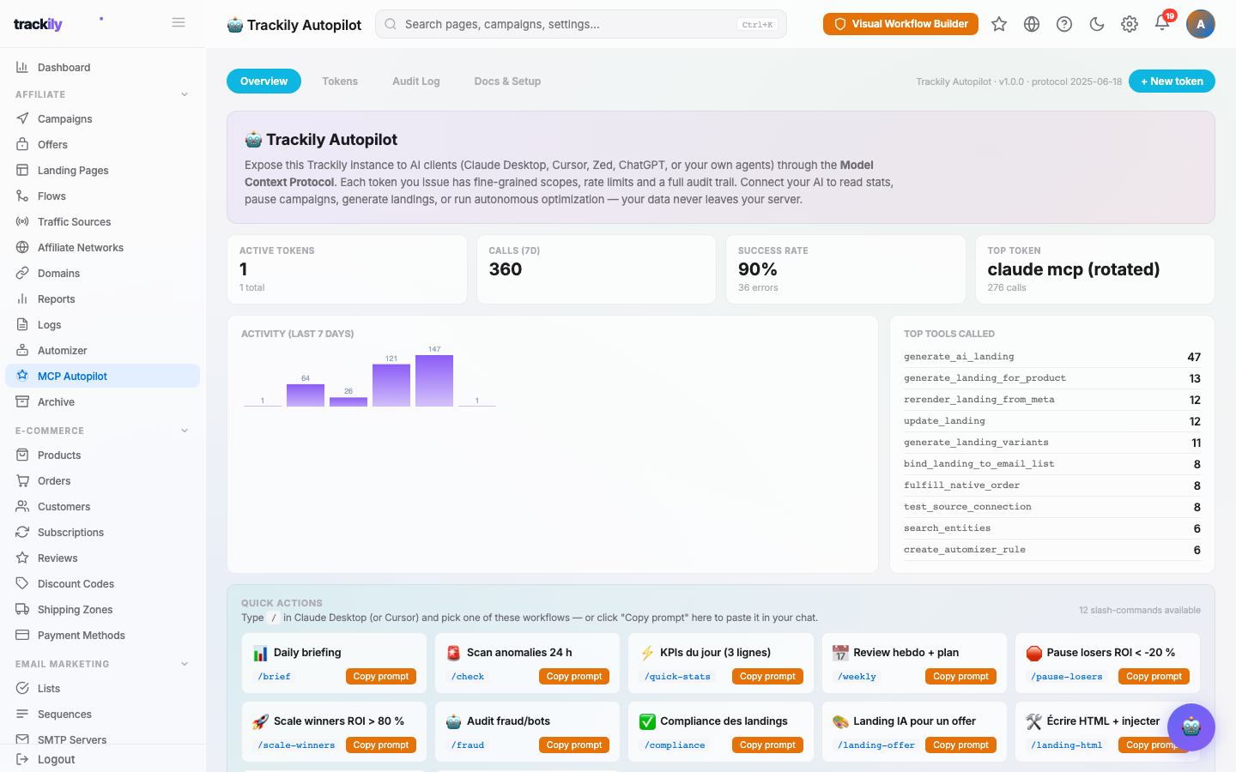Click the Landing Pages layout icon
Screen dimensions: 1236x772
(x=22, y=170)
